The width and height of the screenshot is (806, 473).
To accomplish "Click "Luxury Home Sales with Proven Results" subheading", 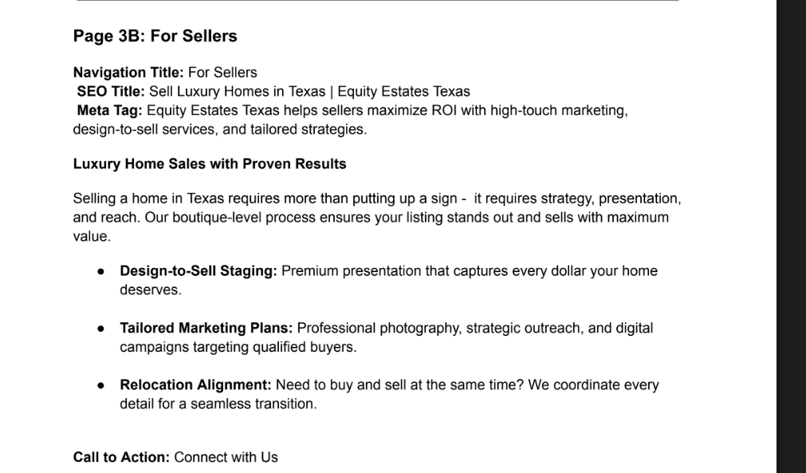I will pos(210,164).
